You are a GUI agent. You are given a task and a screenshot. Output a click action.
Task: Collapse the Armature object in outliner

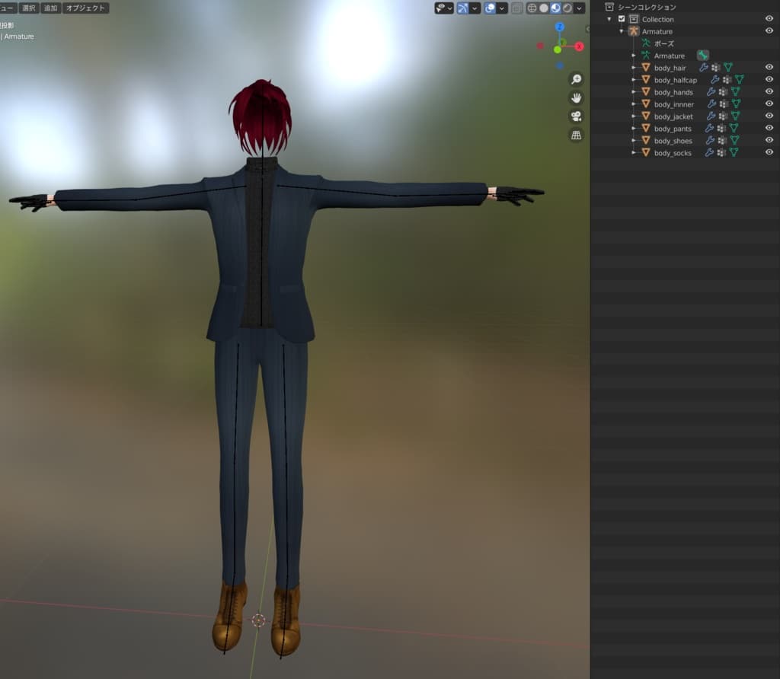(x=622, y=30)
